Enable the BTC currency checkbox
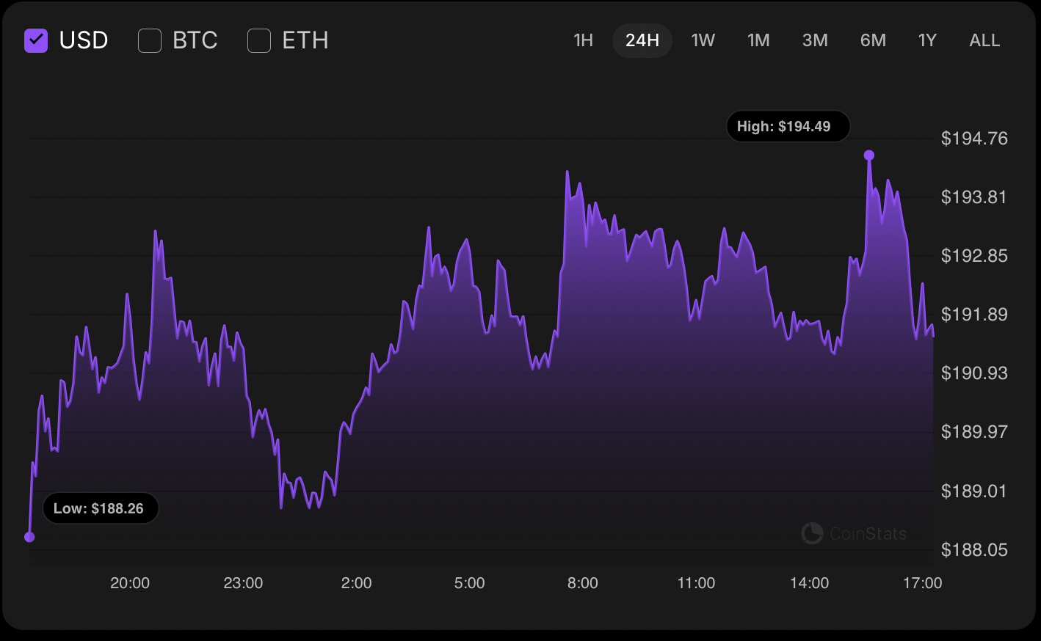Viewport: 1041px width, 641px height. pos(150,40)
